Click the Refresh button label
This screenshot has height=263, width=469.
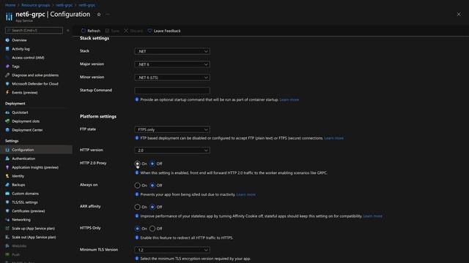94,31
